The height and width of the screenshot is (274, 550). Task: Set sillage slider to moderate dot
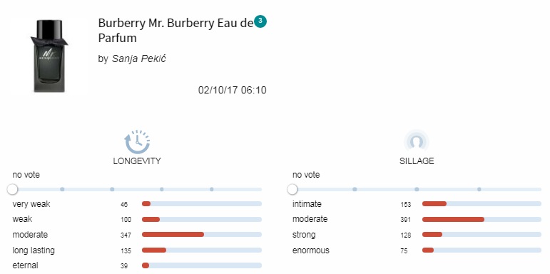(417, 189)
